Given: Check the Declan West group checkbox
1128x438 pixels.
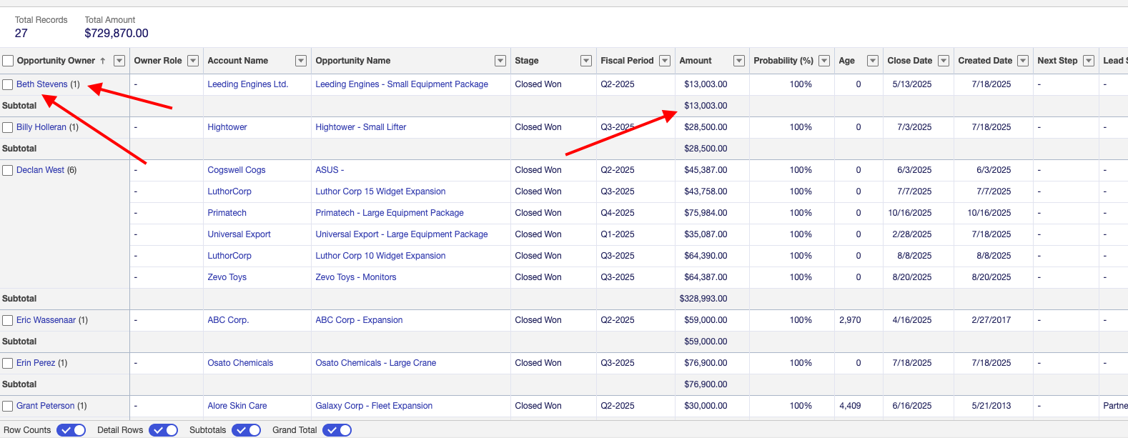Looking at the screenshot, I should point(8,171).
